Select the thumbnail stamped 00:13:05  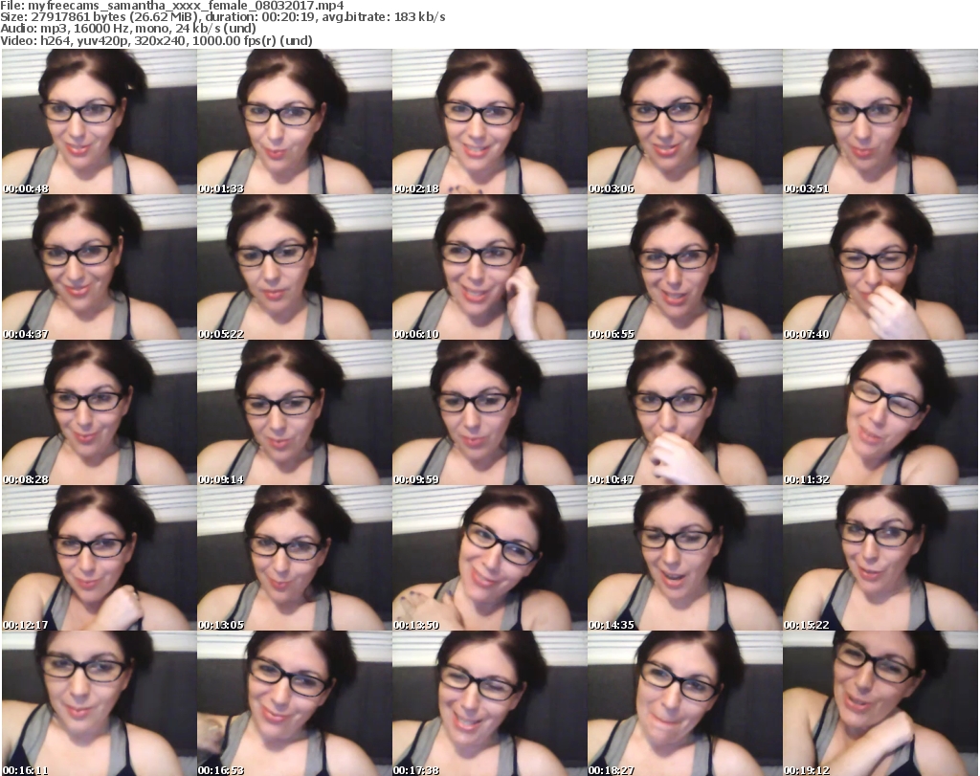tap(295, 558)
